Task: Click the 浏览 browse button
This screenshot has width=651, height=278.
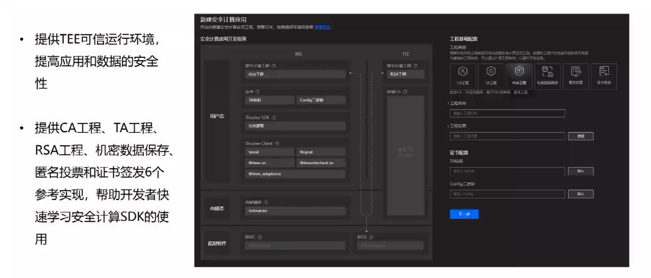Action: (x=581, y=136)
